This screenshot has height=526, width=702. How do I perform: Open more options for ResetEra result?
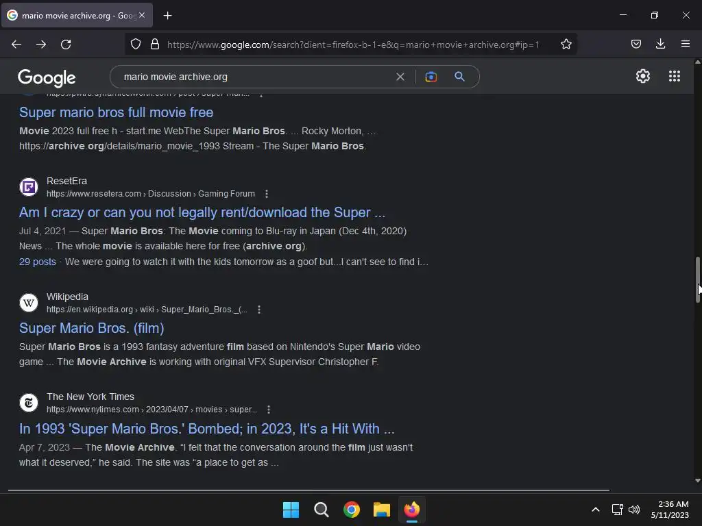pos(267,194)
